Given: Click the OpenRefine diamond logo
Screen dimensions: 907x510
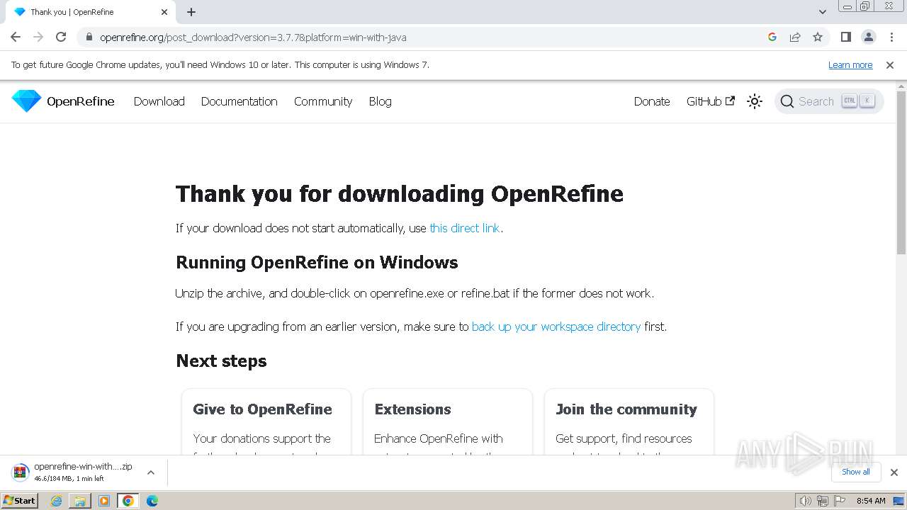Looking at the screenshot, I should point(27,101).
